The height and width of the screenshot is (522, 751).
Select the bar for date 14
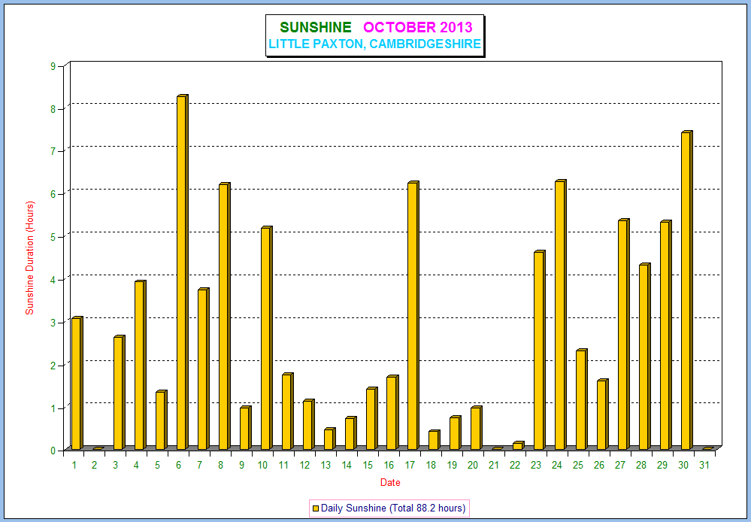coord(350,433)
